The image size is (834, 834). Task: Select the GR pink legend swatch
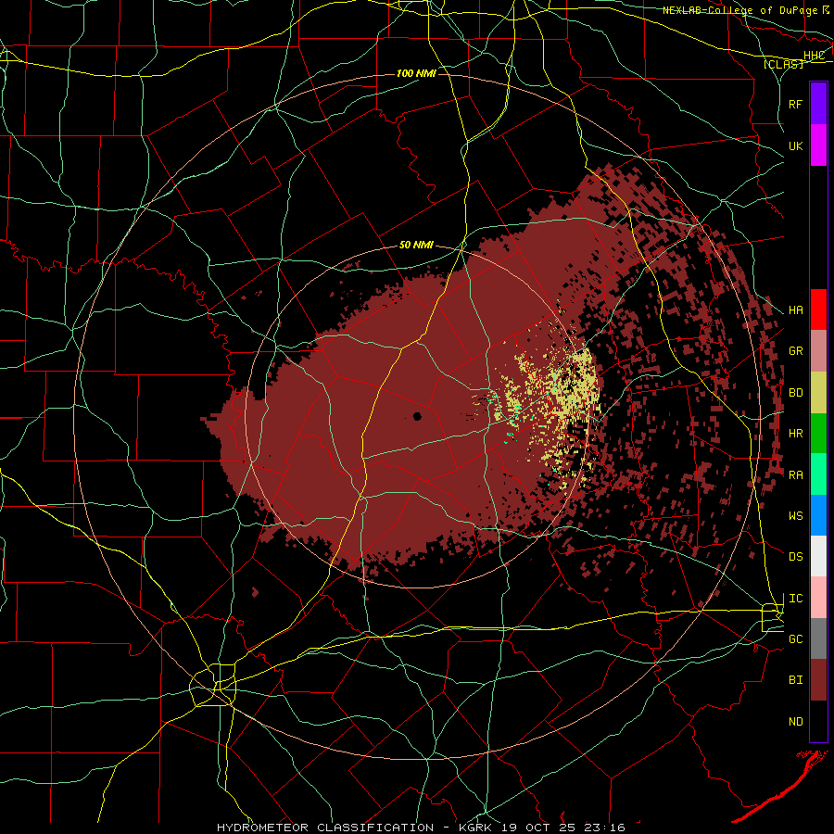(818, 351)
